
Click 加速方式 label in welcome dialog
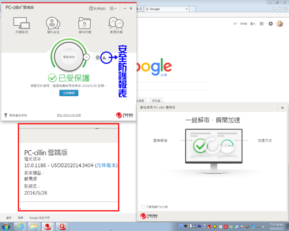(x=264, y=141)
